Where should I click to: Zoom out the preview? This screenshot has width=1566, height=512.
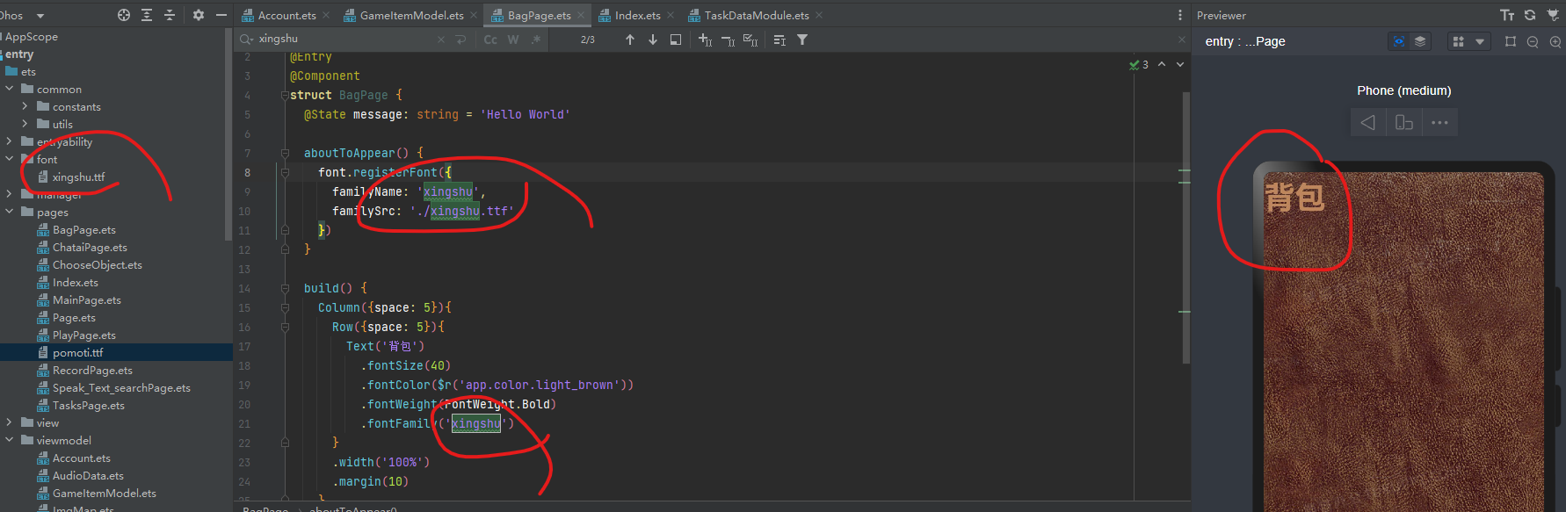[x=1533, y=41]
